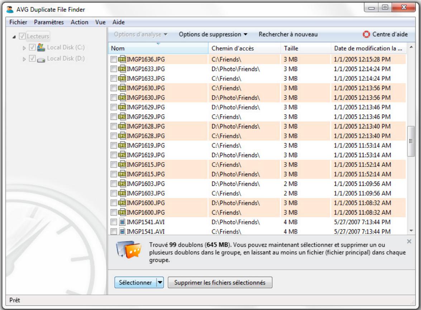
Task: Click the IMGP1615.JPG name in C:\Friends\ row
Action: click(146, 165)
